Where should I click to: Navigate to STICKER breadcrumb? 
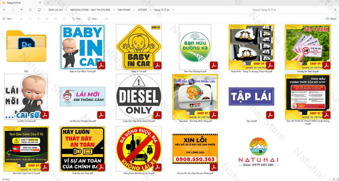click(142, 10)
